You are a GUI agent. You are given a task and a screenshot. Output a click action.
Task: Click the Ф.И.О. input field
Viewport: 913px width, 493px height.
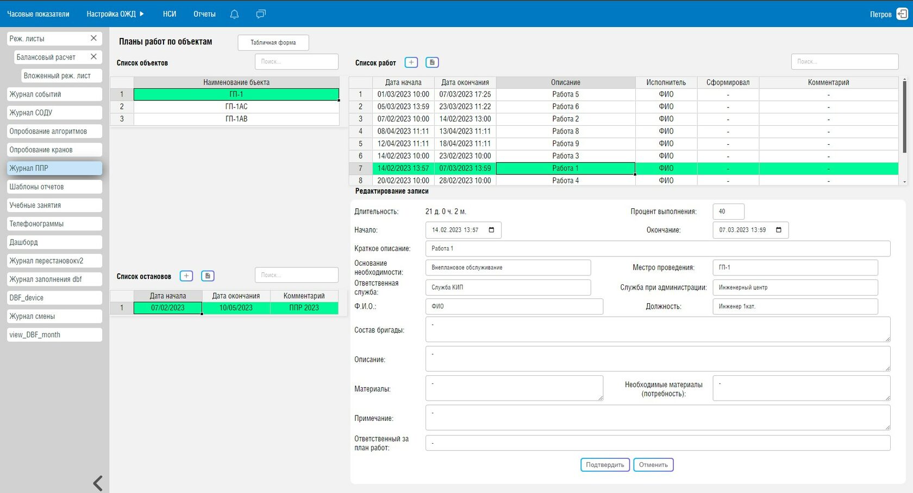point(514,306)
